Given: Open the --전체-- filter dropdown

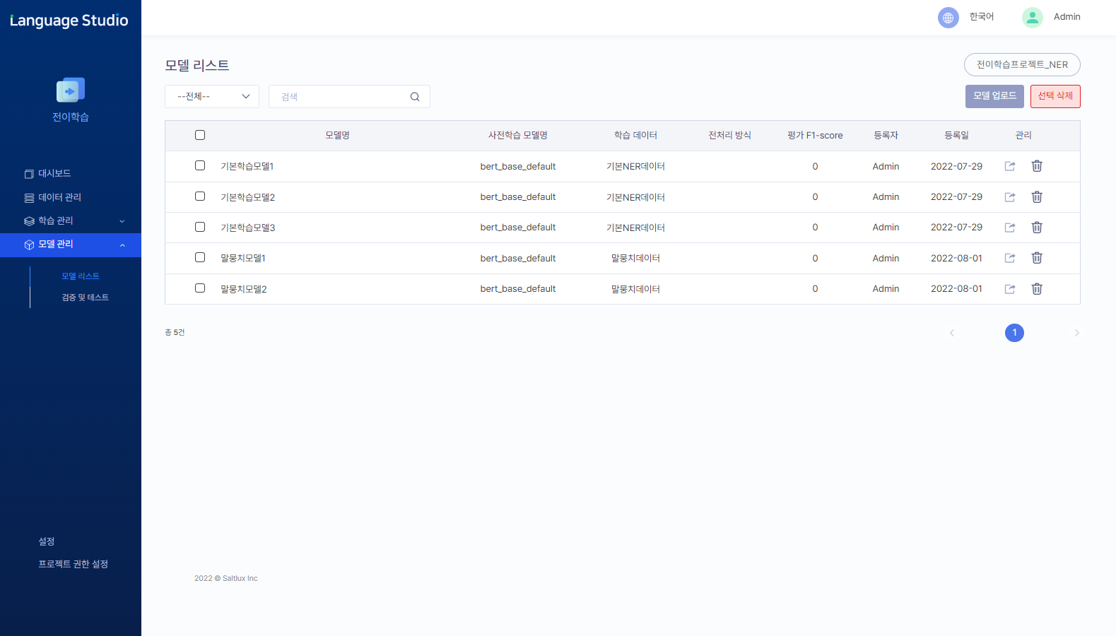Looking at the screenshot, I should coord(212,97).
